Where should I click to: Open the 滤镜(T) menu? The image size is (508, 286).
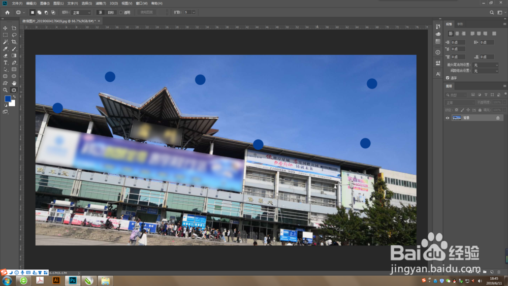(x=101, y=3)
